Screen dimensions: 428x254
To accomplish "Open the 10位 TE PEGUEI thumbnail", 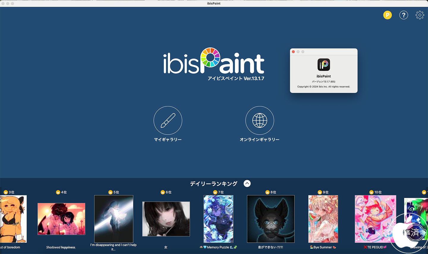I will click(375, 219).
